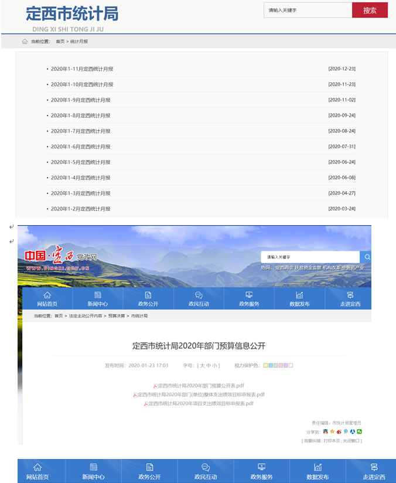Select the yellow eye-protection color swatch
The image size is (396, 483).
pyautogui.click(x=266, y=365)
